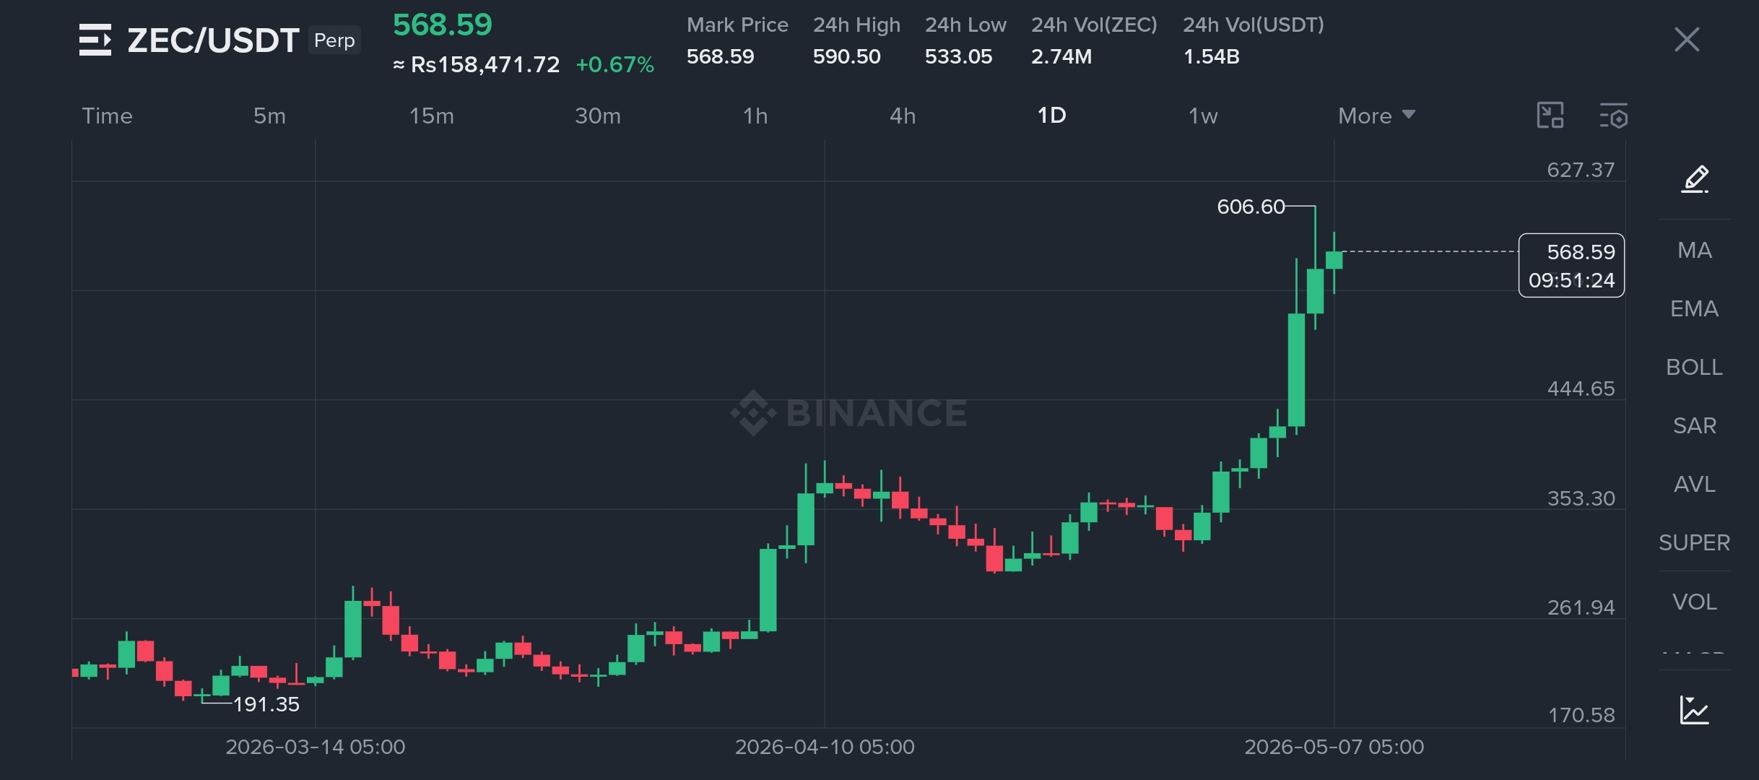Open the chart layout picture-in-picture icon
The width and height of the screenshot is (1759, 780).
pos(1550,116)
